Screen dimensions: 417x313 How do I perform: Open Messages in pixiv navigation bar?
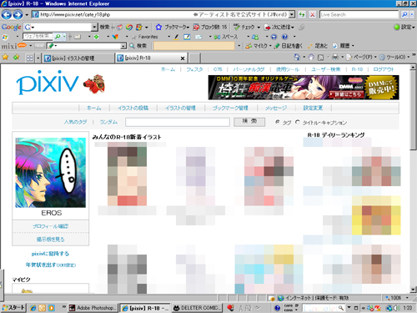276,108
